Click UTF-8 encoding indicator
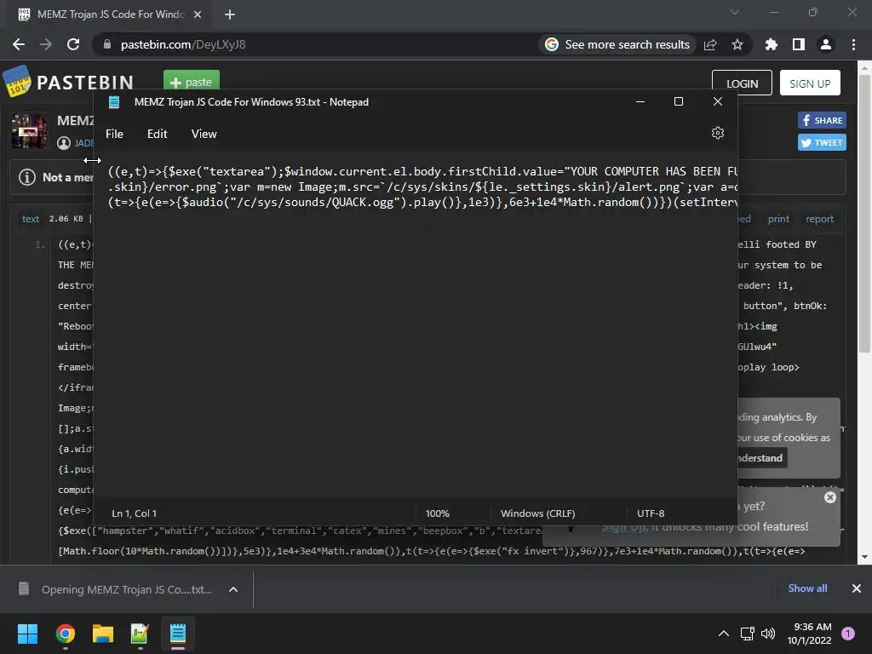The height and width of the screenshot is (654, 872). coord(651,513)
